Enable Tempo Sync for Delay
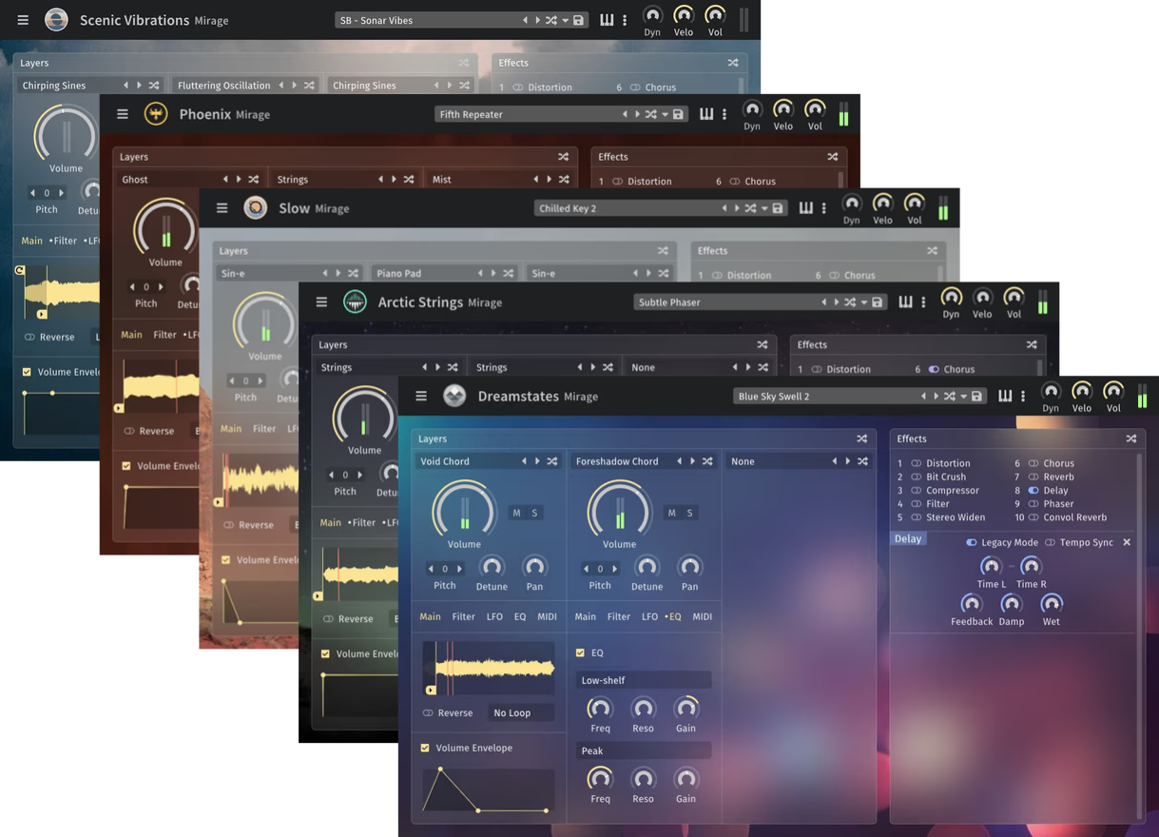 point(1050,542)
